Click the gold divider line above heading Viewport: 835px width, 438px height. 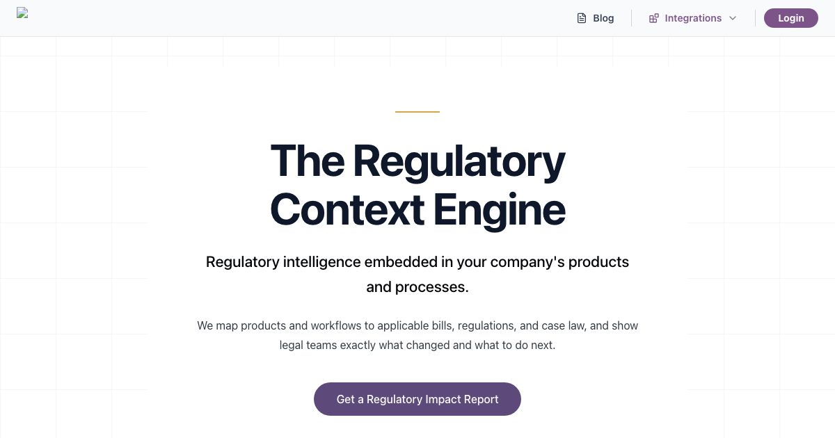417,111
